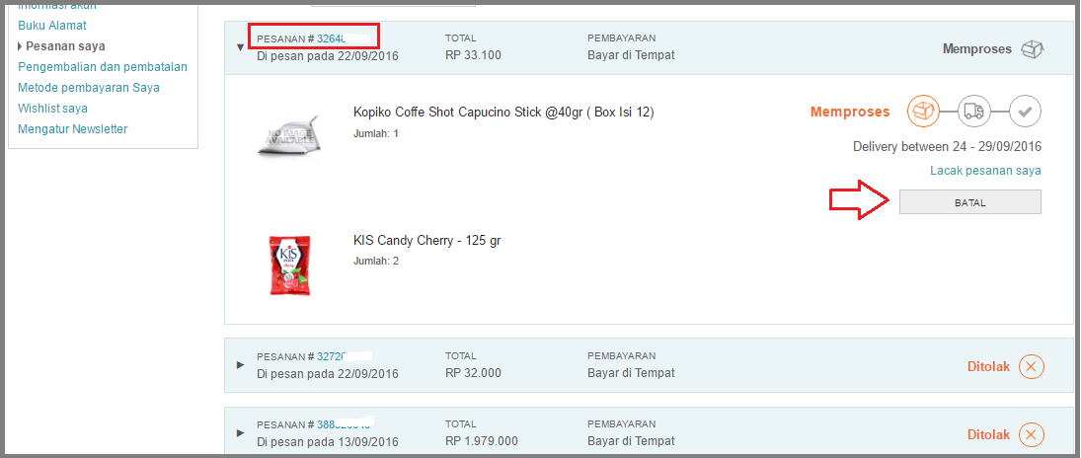The image size is (1081, 458).
Task: Click Ditolak X icon for RP 32.000 order
Action: [x=1032, y=366]
